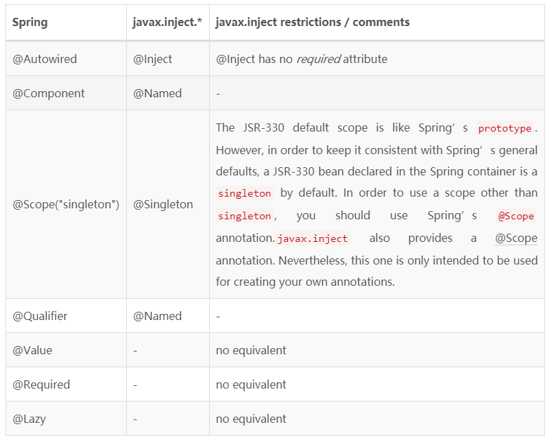Select @Named in the @Component row
This screenshot has height=442, width=549.
tap(158, 93)
